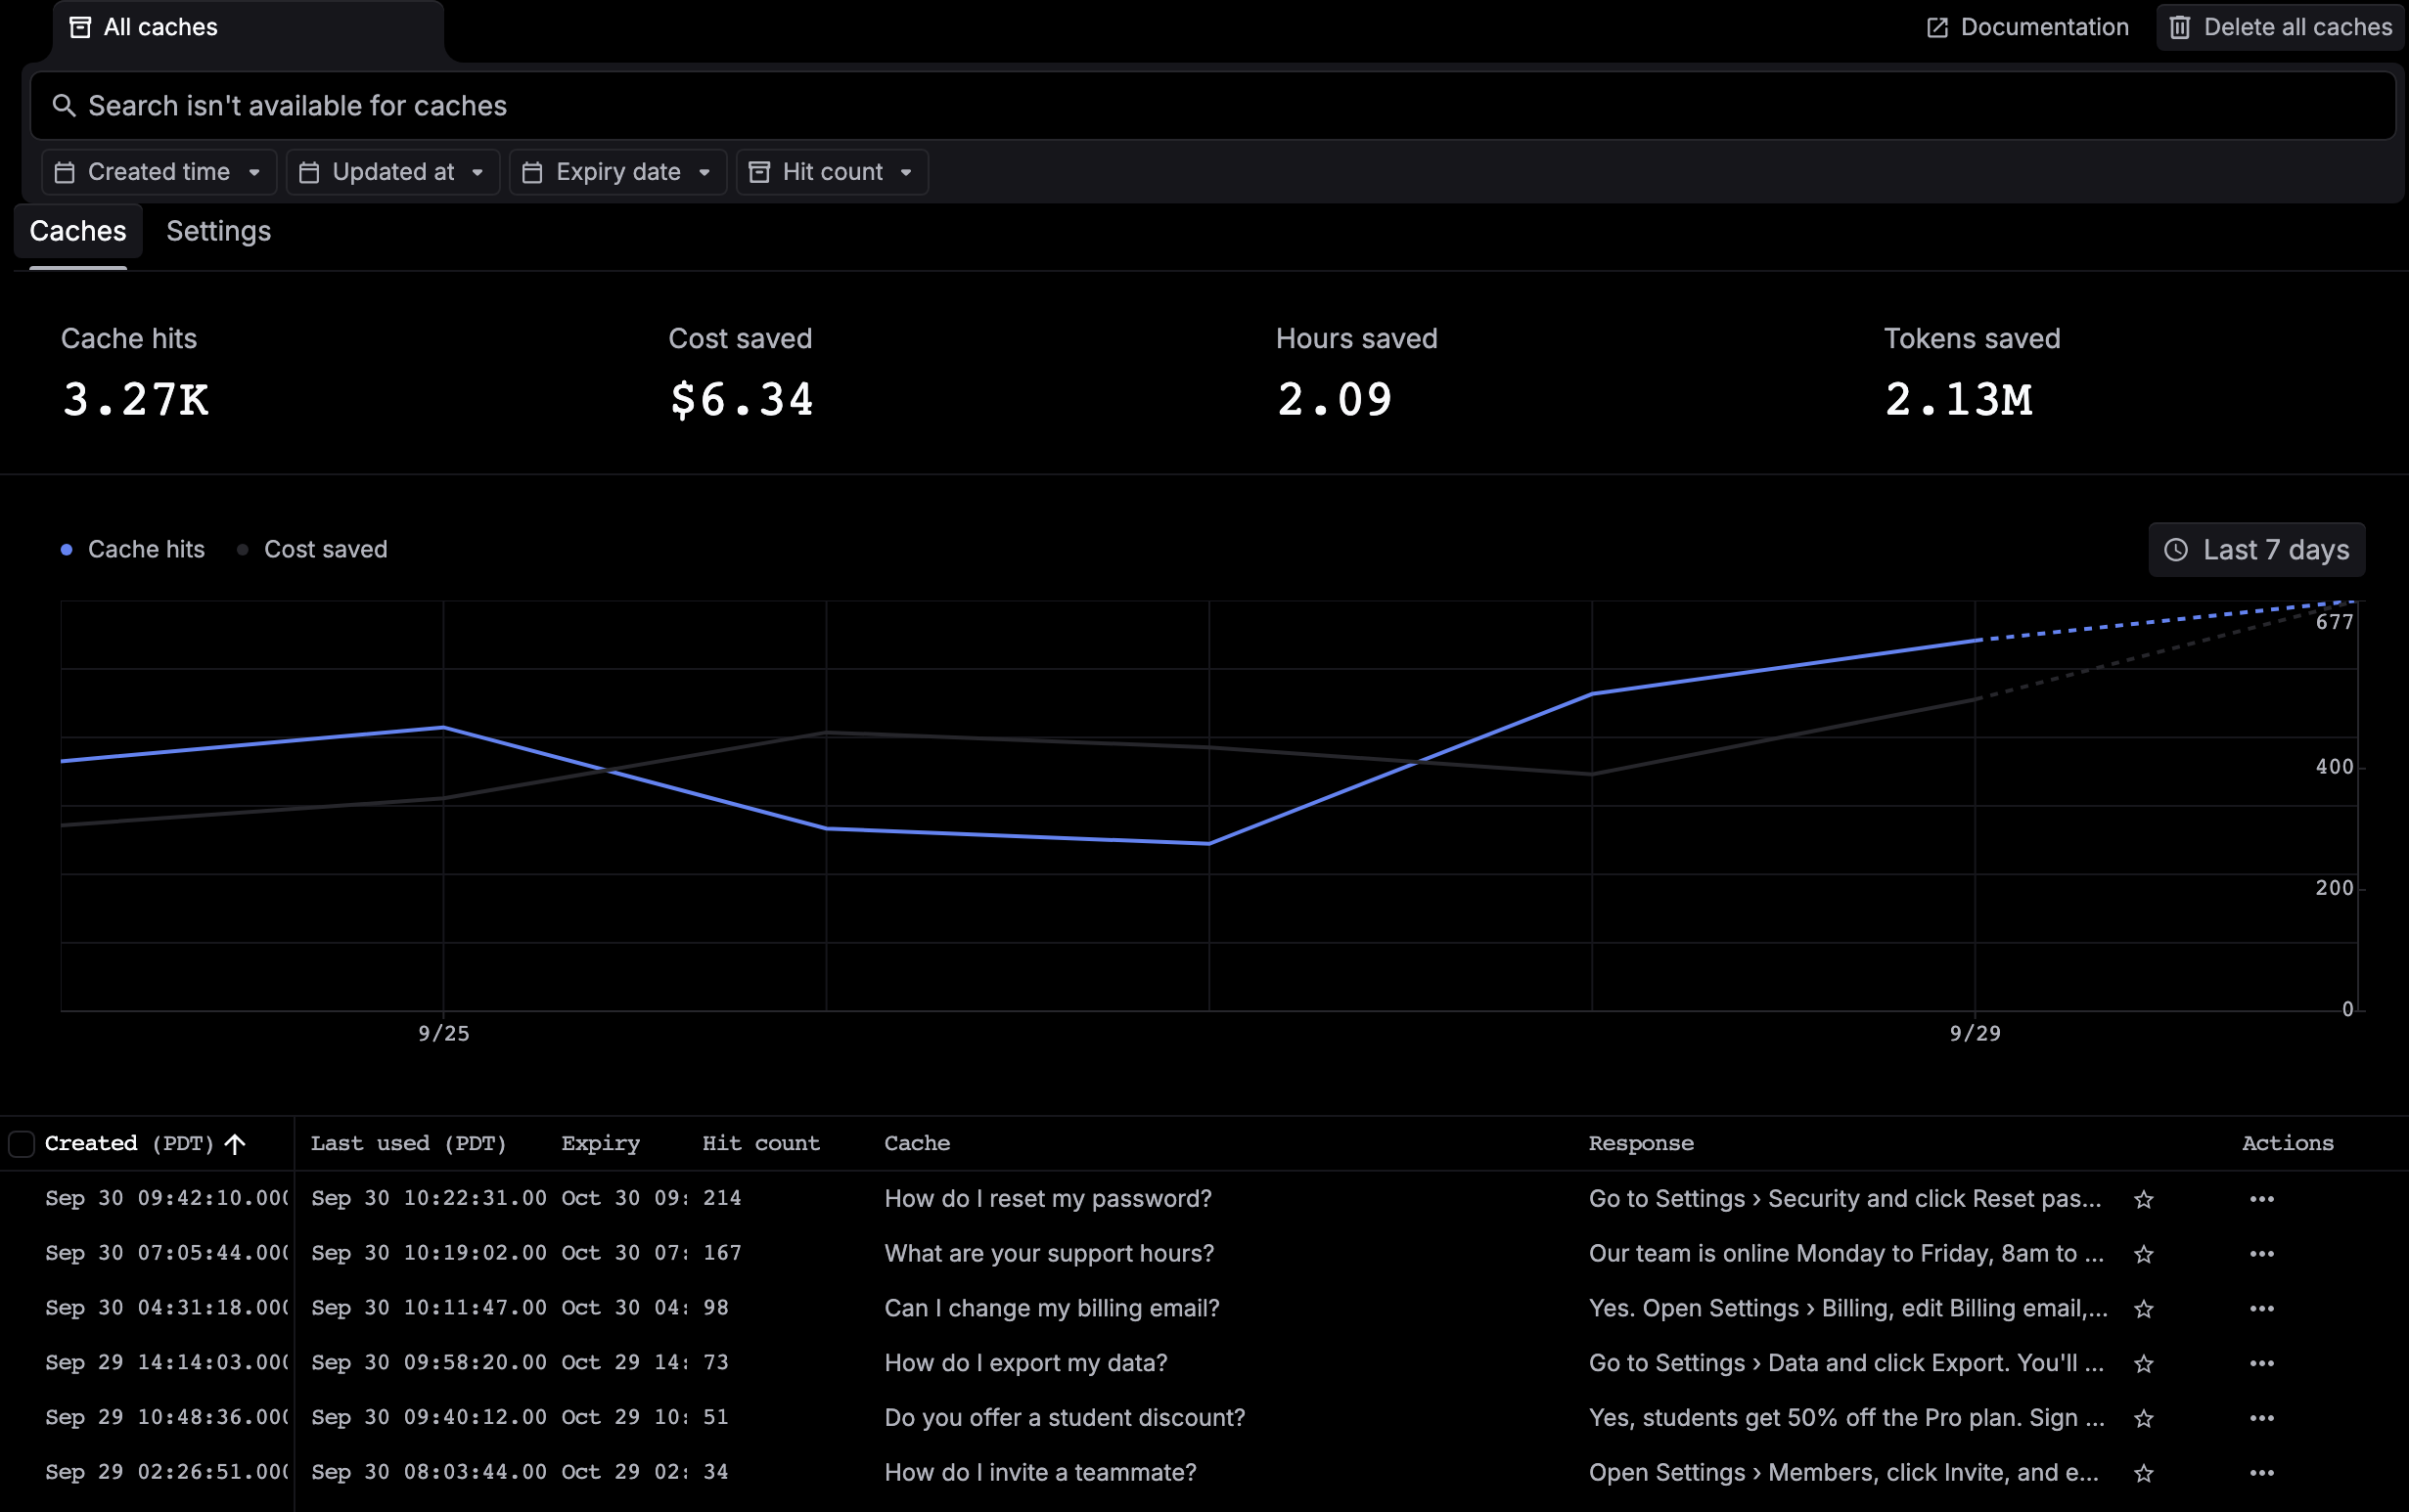Expand the Updated at filter
2409x1512 pixels.
click(393, 172)
